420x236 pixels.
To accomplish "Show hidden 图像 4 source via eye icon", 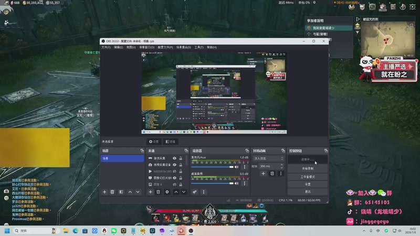I will [174, 185].
